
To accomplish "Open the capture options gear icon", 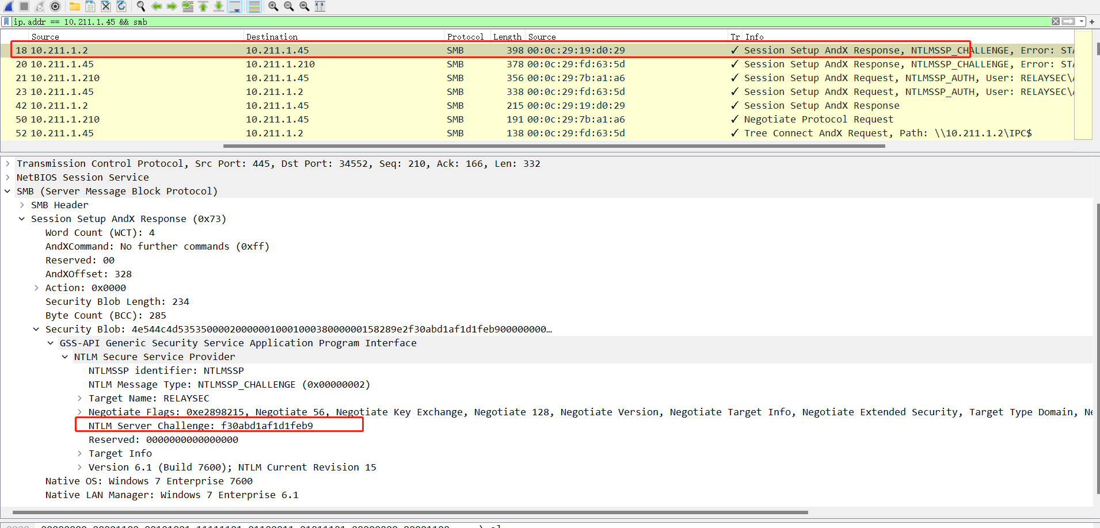I will coord(55,6).
